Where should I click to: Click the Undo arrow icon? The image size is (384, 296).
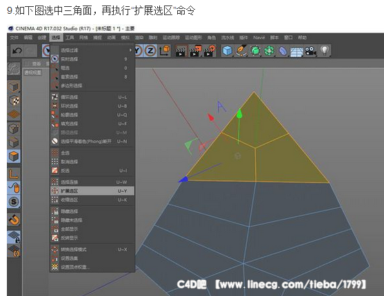point(17,51)
